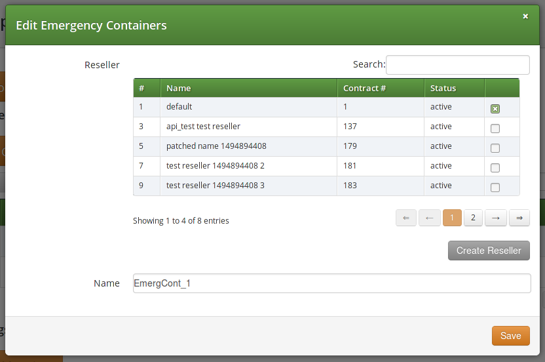
Task: Jump to last page of resellers
Action: pyautogui.click(x=519, y=218)
